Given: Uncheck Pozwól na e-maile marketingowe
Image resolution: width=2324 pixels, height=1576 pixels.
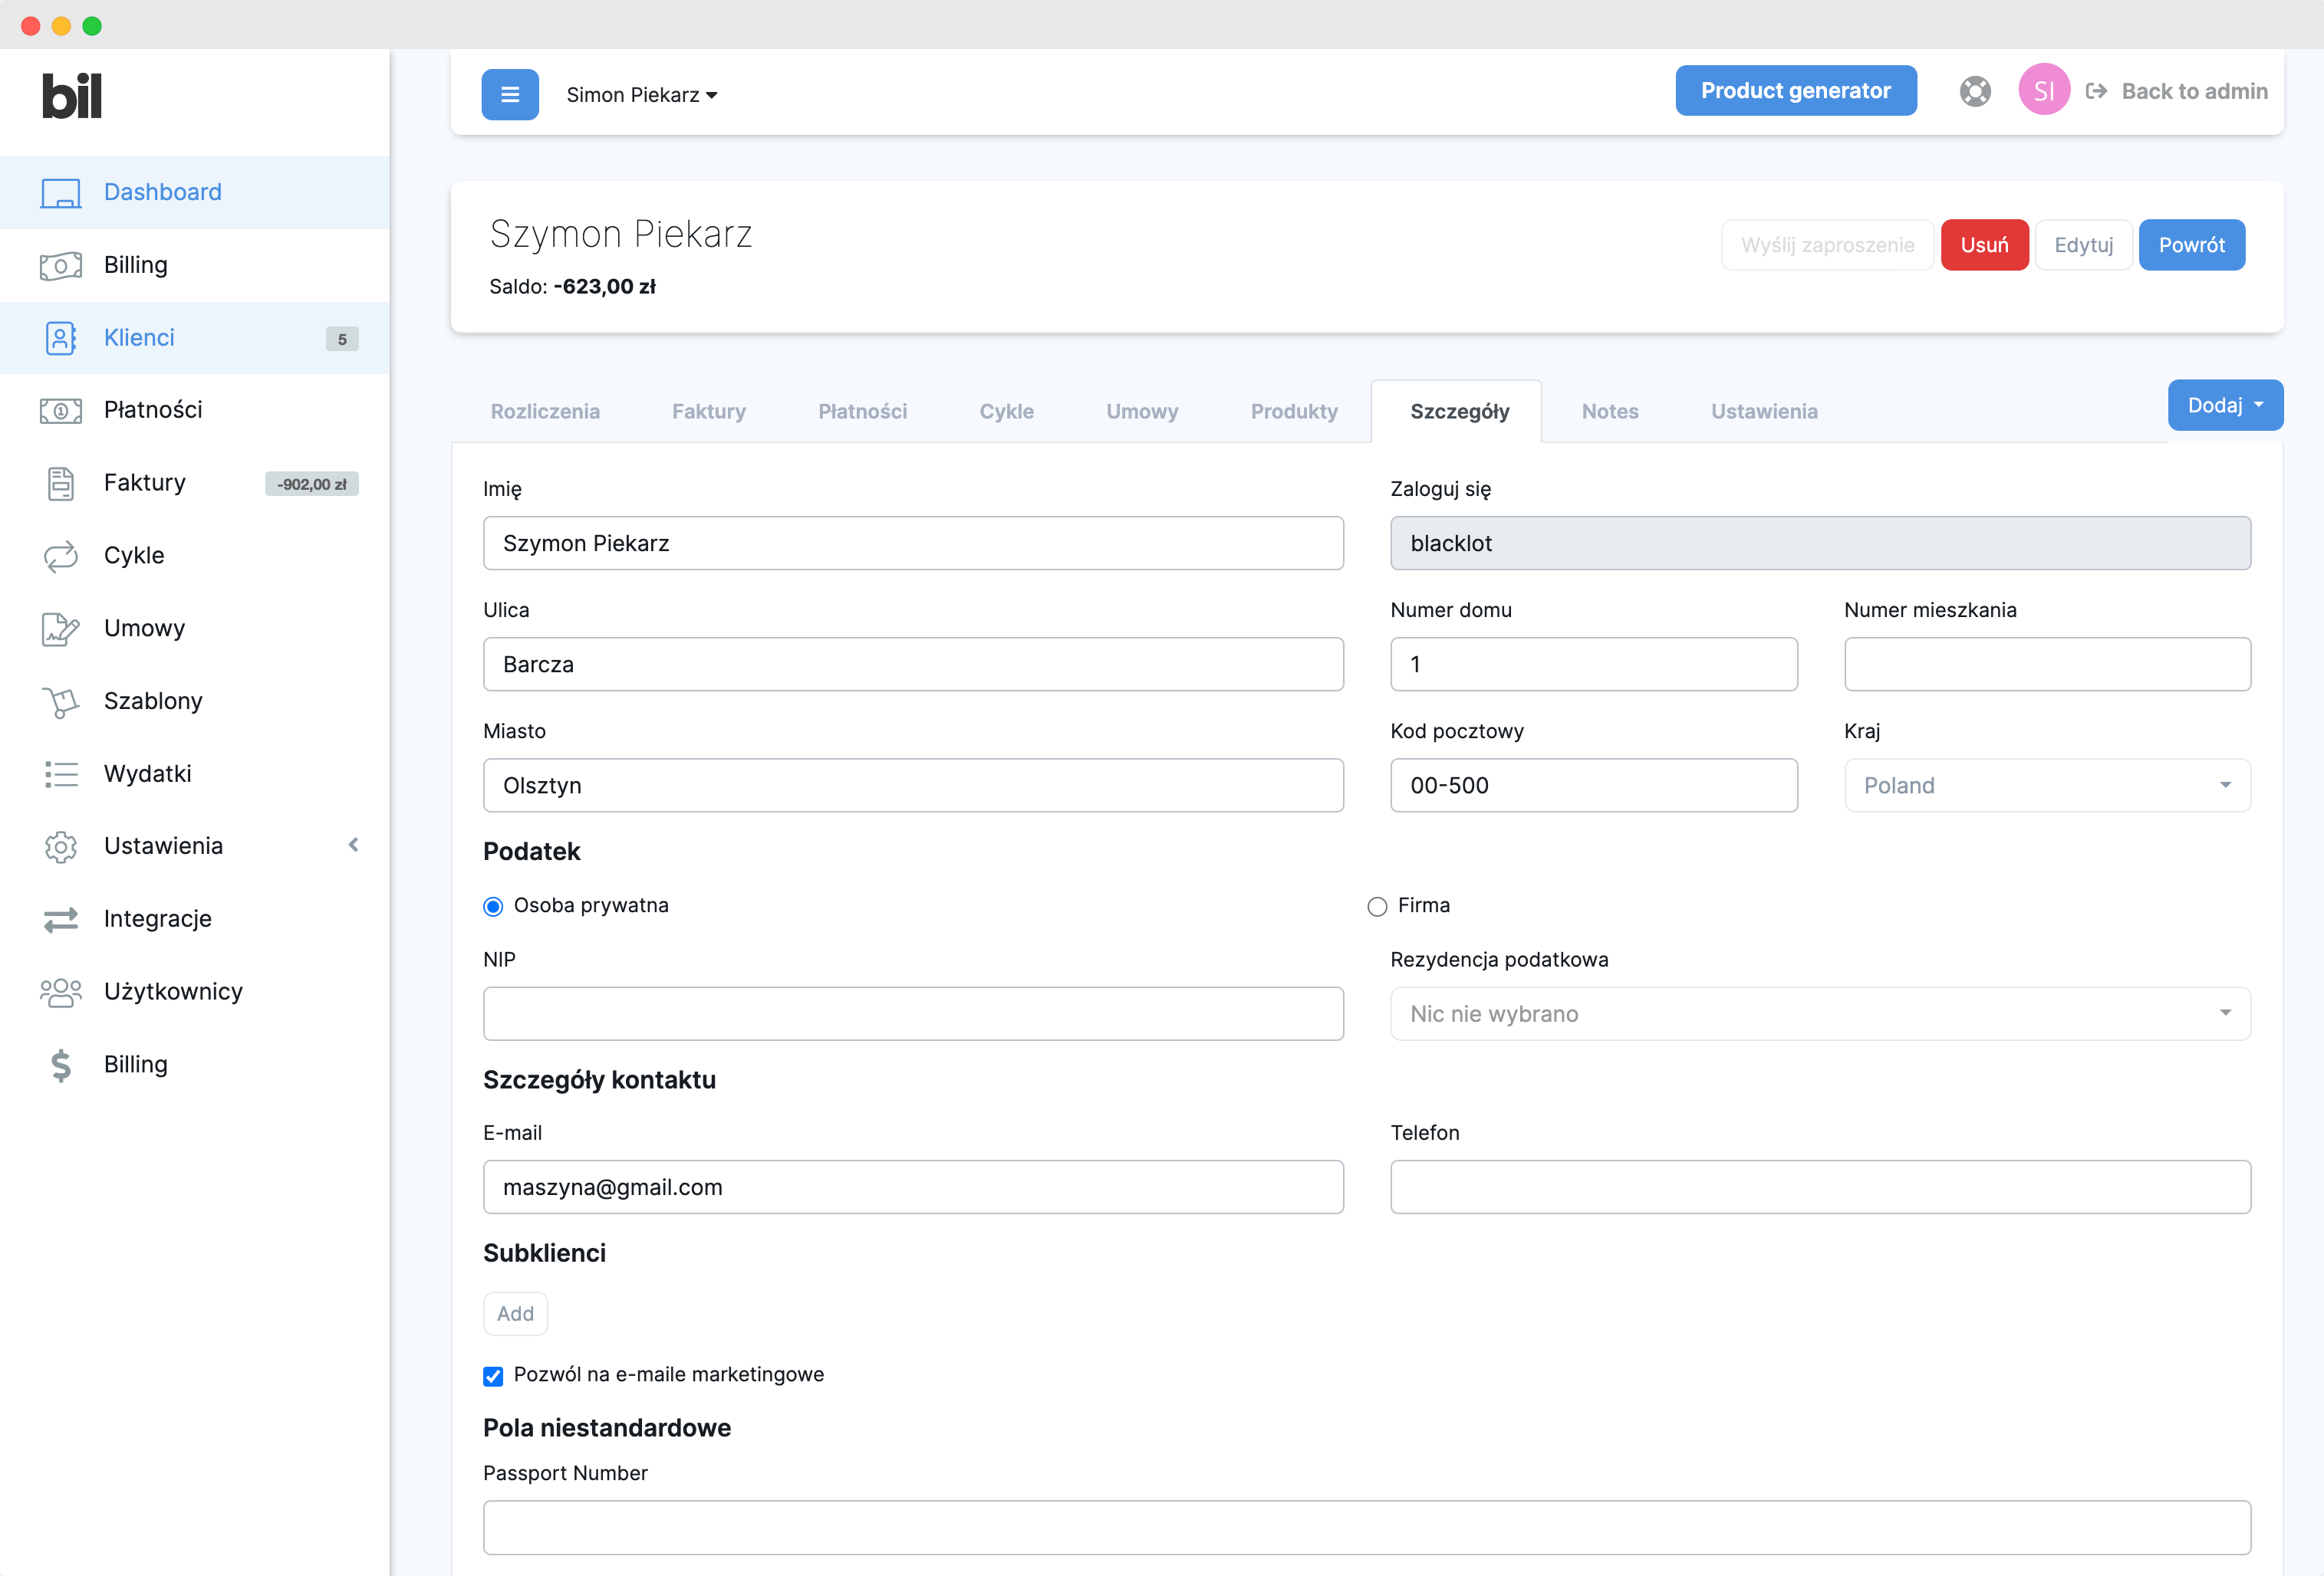Looking at the screenshot, I should [493, 1376].
